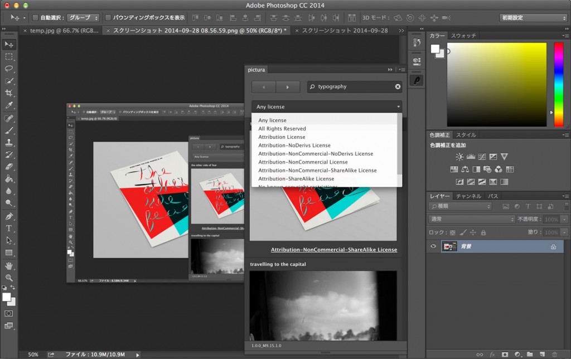
Task: Select the Pen tool
Action: click(x=9, y=216)
